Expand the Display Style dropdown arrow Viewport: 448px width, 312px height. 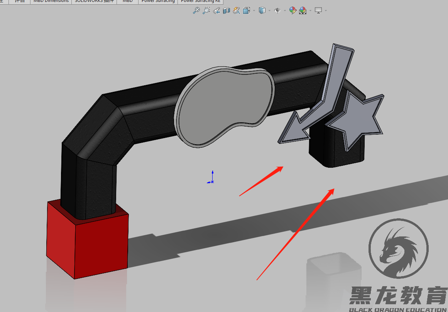click(x=269, y=10)
